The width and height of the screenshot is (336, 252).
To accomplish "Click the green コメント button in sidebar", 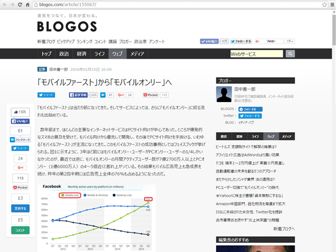I will click(20, 231).
